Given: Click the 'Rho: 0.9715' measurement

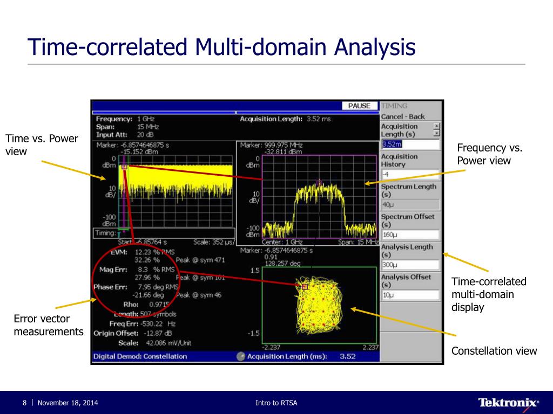Looking at the screenshot, I should 146,305.
